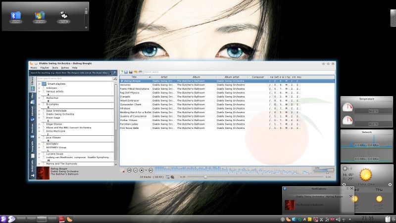
Task: Open the Internet sidebar tab
Action: (x=33, y=114)
